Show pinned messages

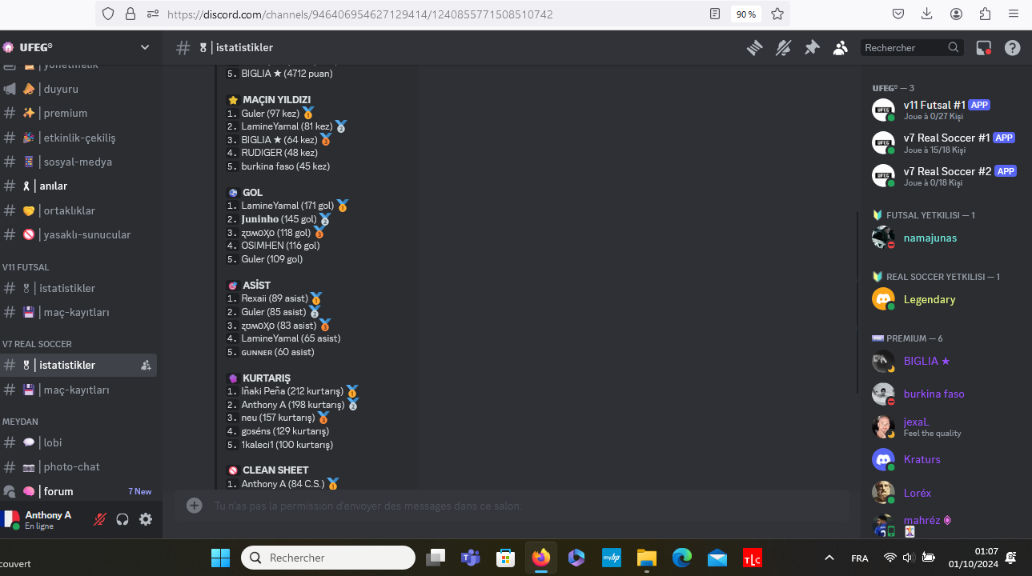[x=812, y=48]
